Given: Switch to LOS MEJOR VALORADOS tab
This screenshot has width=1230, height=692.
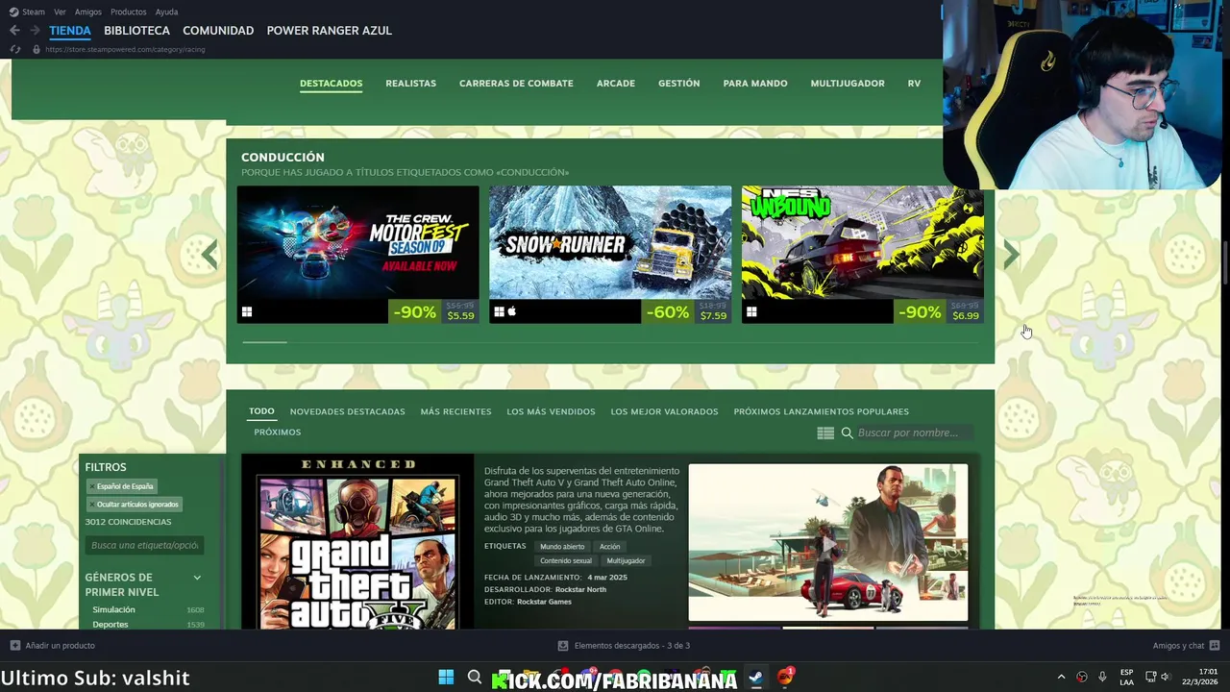Looking at the screenshot, I should pyautogui.click(x=664, y=411).
